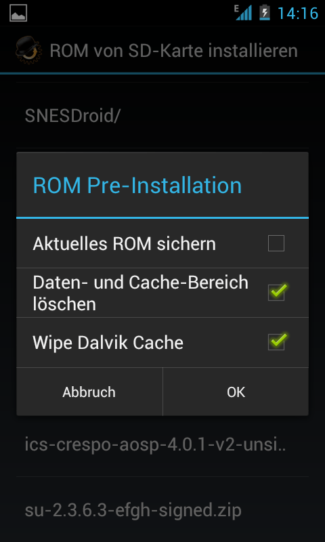The image size is (325, 542).
Task: Open the picture notification icon
Action: (18, 13)
